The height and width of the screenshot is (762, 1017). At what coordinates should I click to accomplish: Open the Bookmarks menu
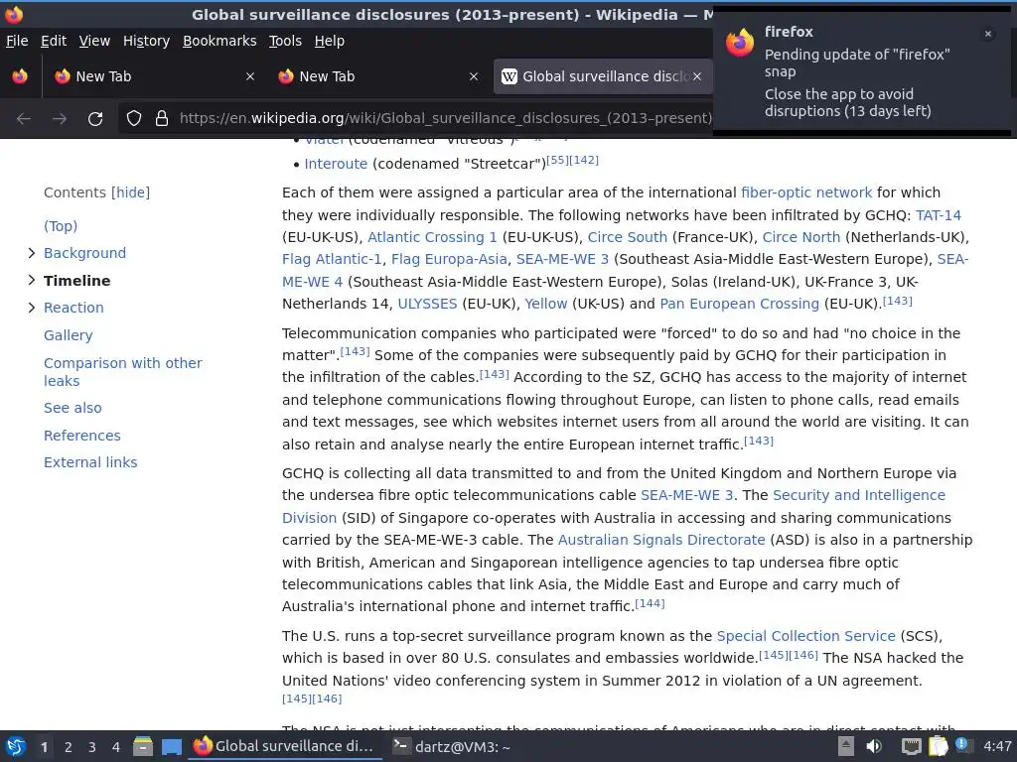click(219, 41)
